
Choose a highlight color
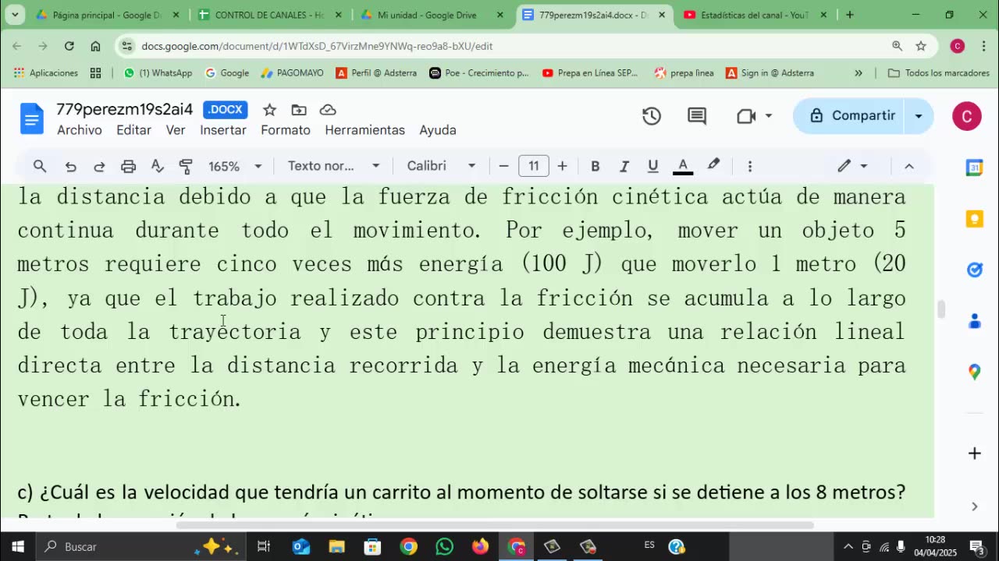pos(713,166)
